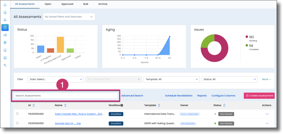Viewport: 283px width, 134px height.
Task: Open the tools wrench sidebar icon
Action: pyautogui.click(x=5, y=65)
